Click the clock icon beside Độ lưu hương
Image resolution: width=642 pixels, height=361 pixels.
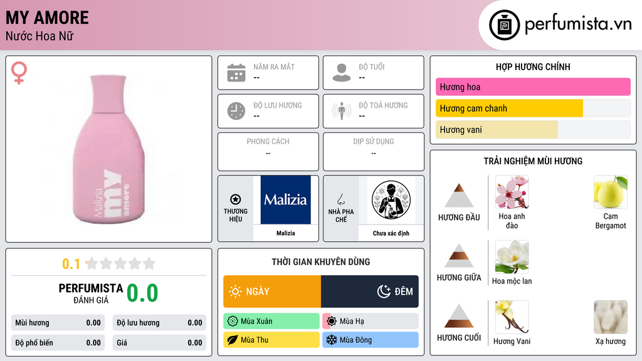pyautogui.click(x=236, y=111)
